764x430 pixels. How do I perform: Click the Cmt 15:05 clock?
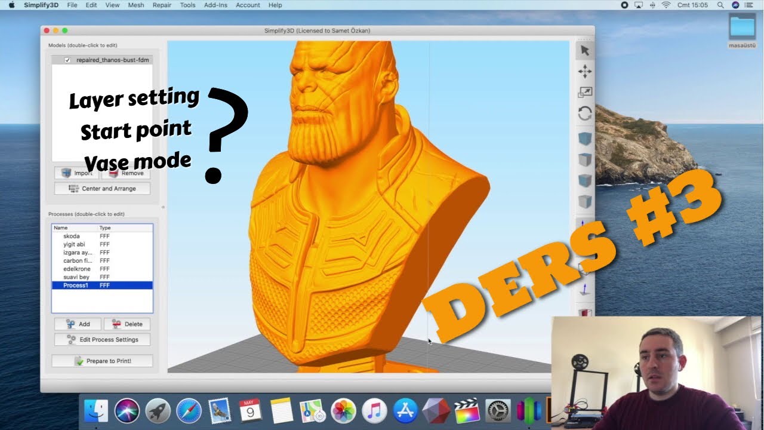tap(692, 5)
